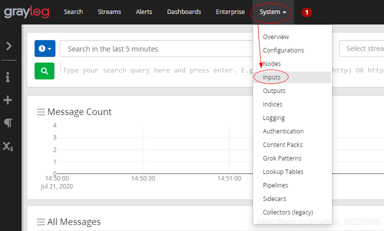This screenshot has height=231, width=384.
Task: Select Content Packs from System menu
Action: (292, 145)
